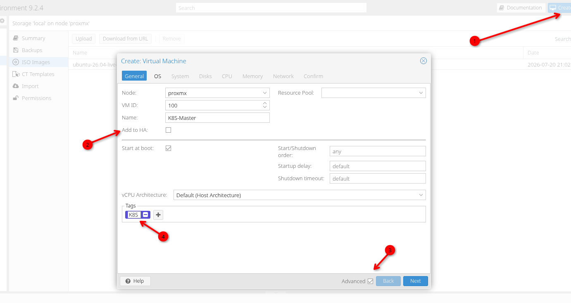Sort the ISO list by Date column
This screenshot has height=303, width=571.
click(547, 52)
